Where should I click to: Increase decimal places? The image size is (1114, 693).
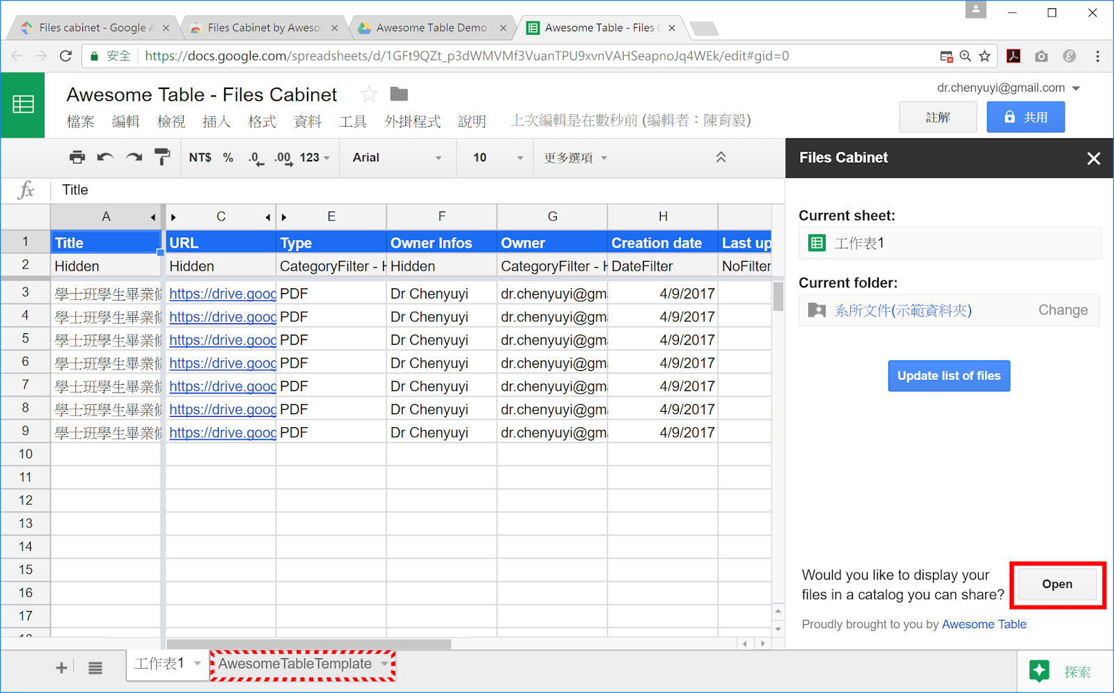pos(283,158)
